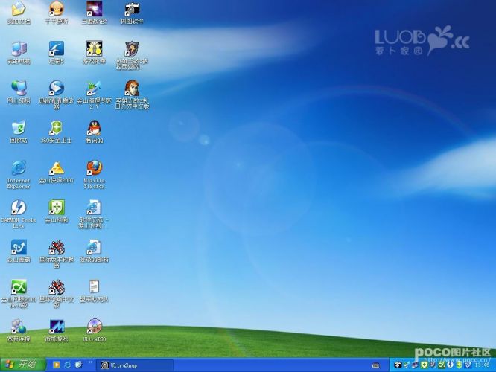The image size is (496, 372).
Task: Click the system tray clock
Action: click(x=482, y=365)
